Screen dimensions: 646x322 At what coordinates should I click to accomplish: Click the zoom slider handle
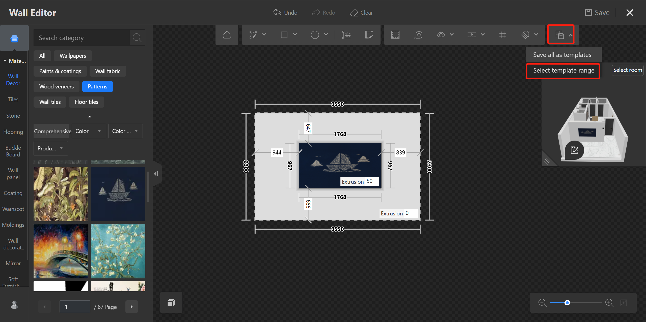(567, 303)
